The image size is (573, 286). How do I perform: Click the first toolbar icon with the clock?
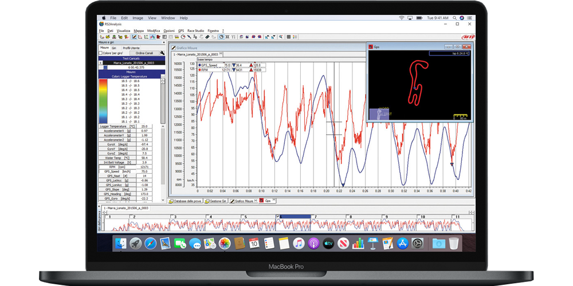(102, 37)
